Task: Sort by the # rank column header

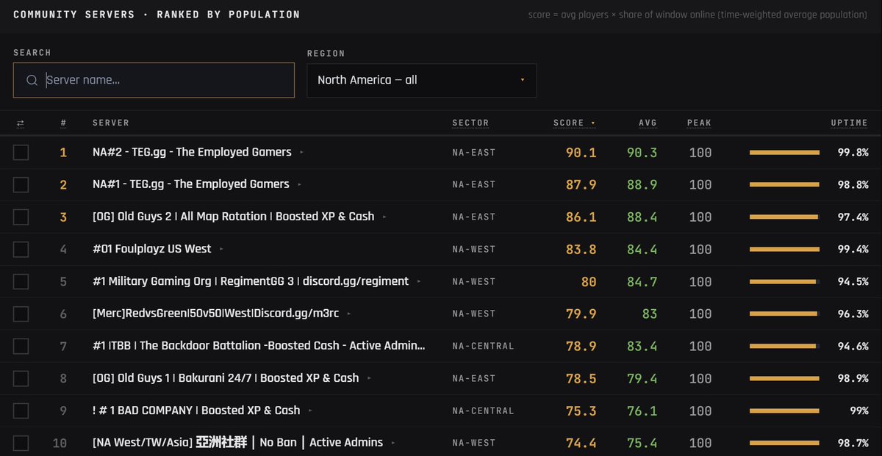Action: pyautogui.click(x=63, y=123)
